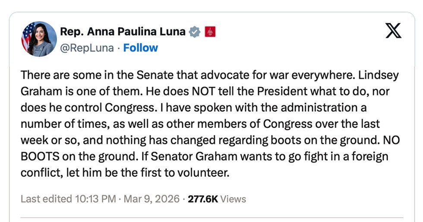Open the Rep. Anna Paulina Luna display name
Image resolution: width=423 pixels, height=222 pixels.
(123, 32)
